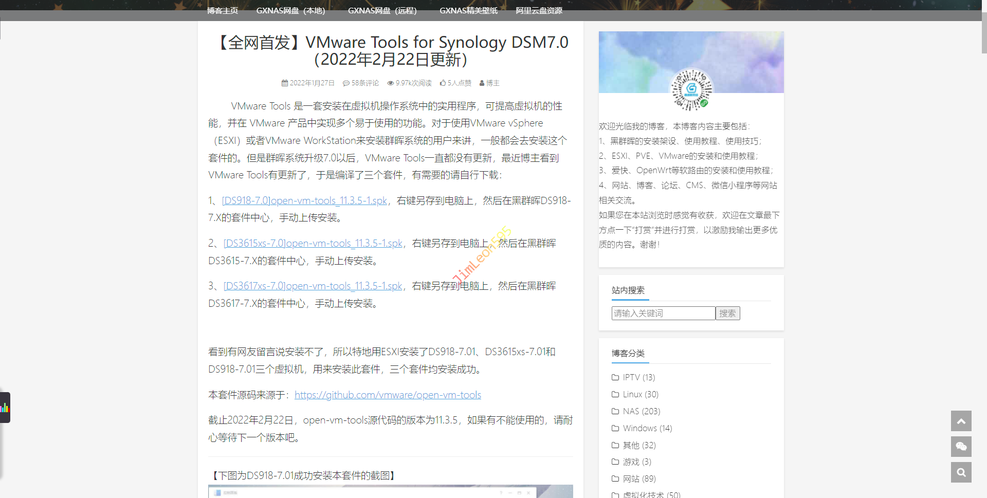Open the IPTV (13) category folder
Viewport: 987px width, 498px height.
(638, 377)
